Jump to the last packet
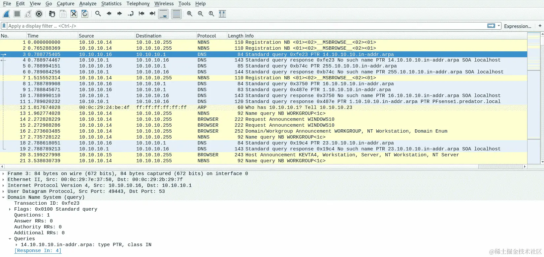This screenshot has width=544, height=257. [152, 14]
